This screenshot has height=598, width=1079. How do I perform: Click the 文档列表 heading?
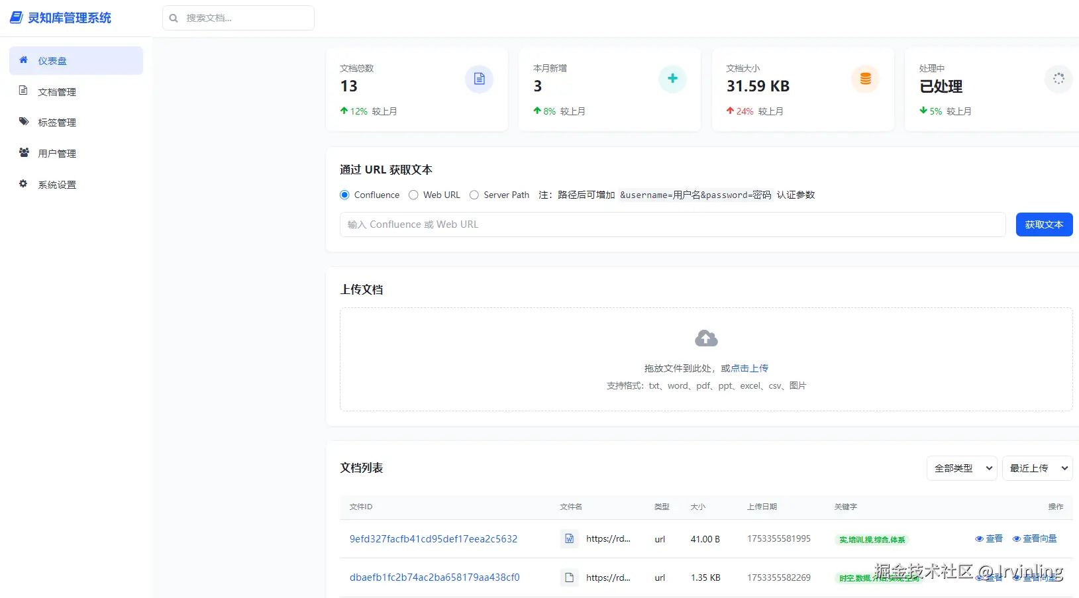coord(362,468)
